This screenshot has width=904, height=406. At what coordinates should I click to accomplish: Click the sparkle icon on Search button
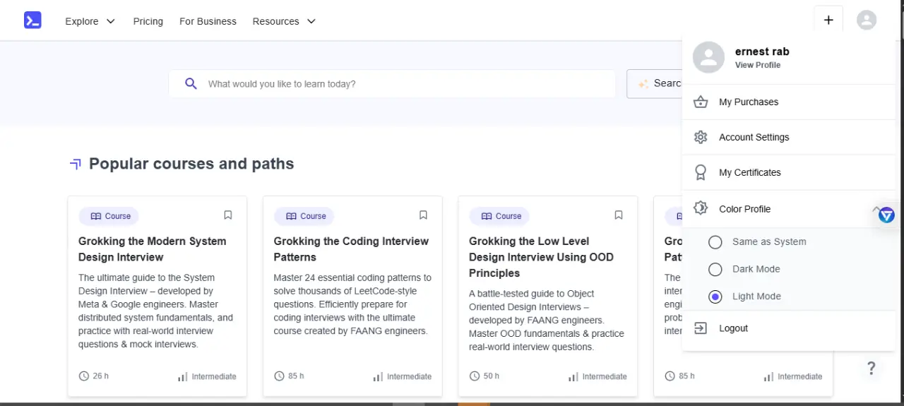tap(643, 84)
